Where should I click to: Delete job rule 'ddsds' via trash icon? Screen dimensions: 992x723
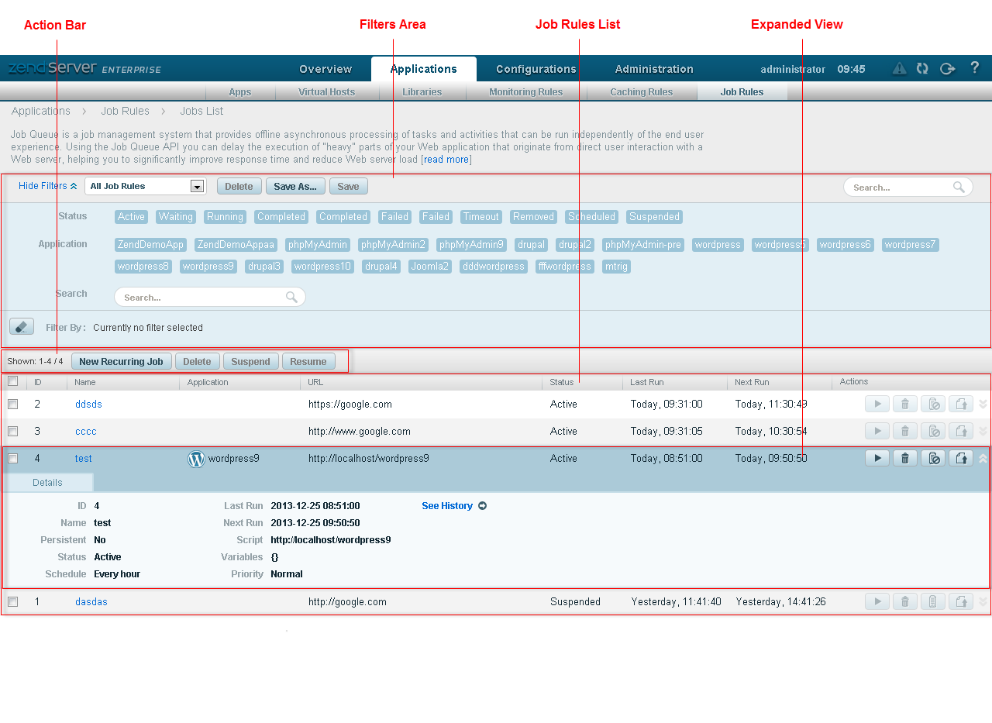coord(904,404)
